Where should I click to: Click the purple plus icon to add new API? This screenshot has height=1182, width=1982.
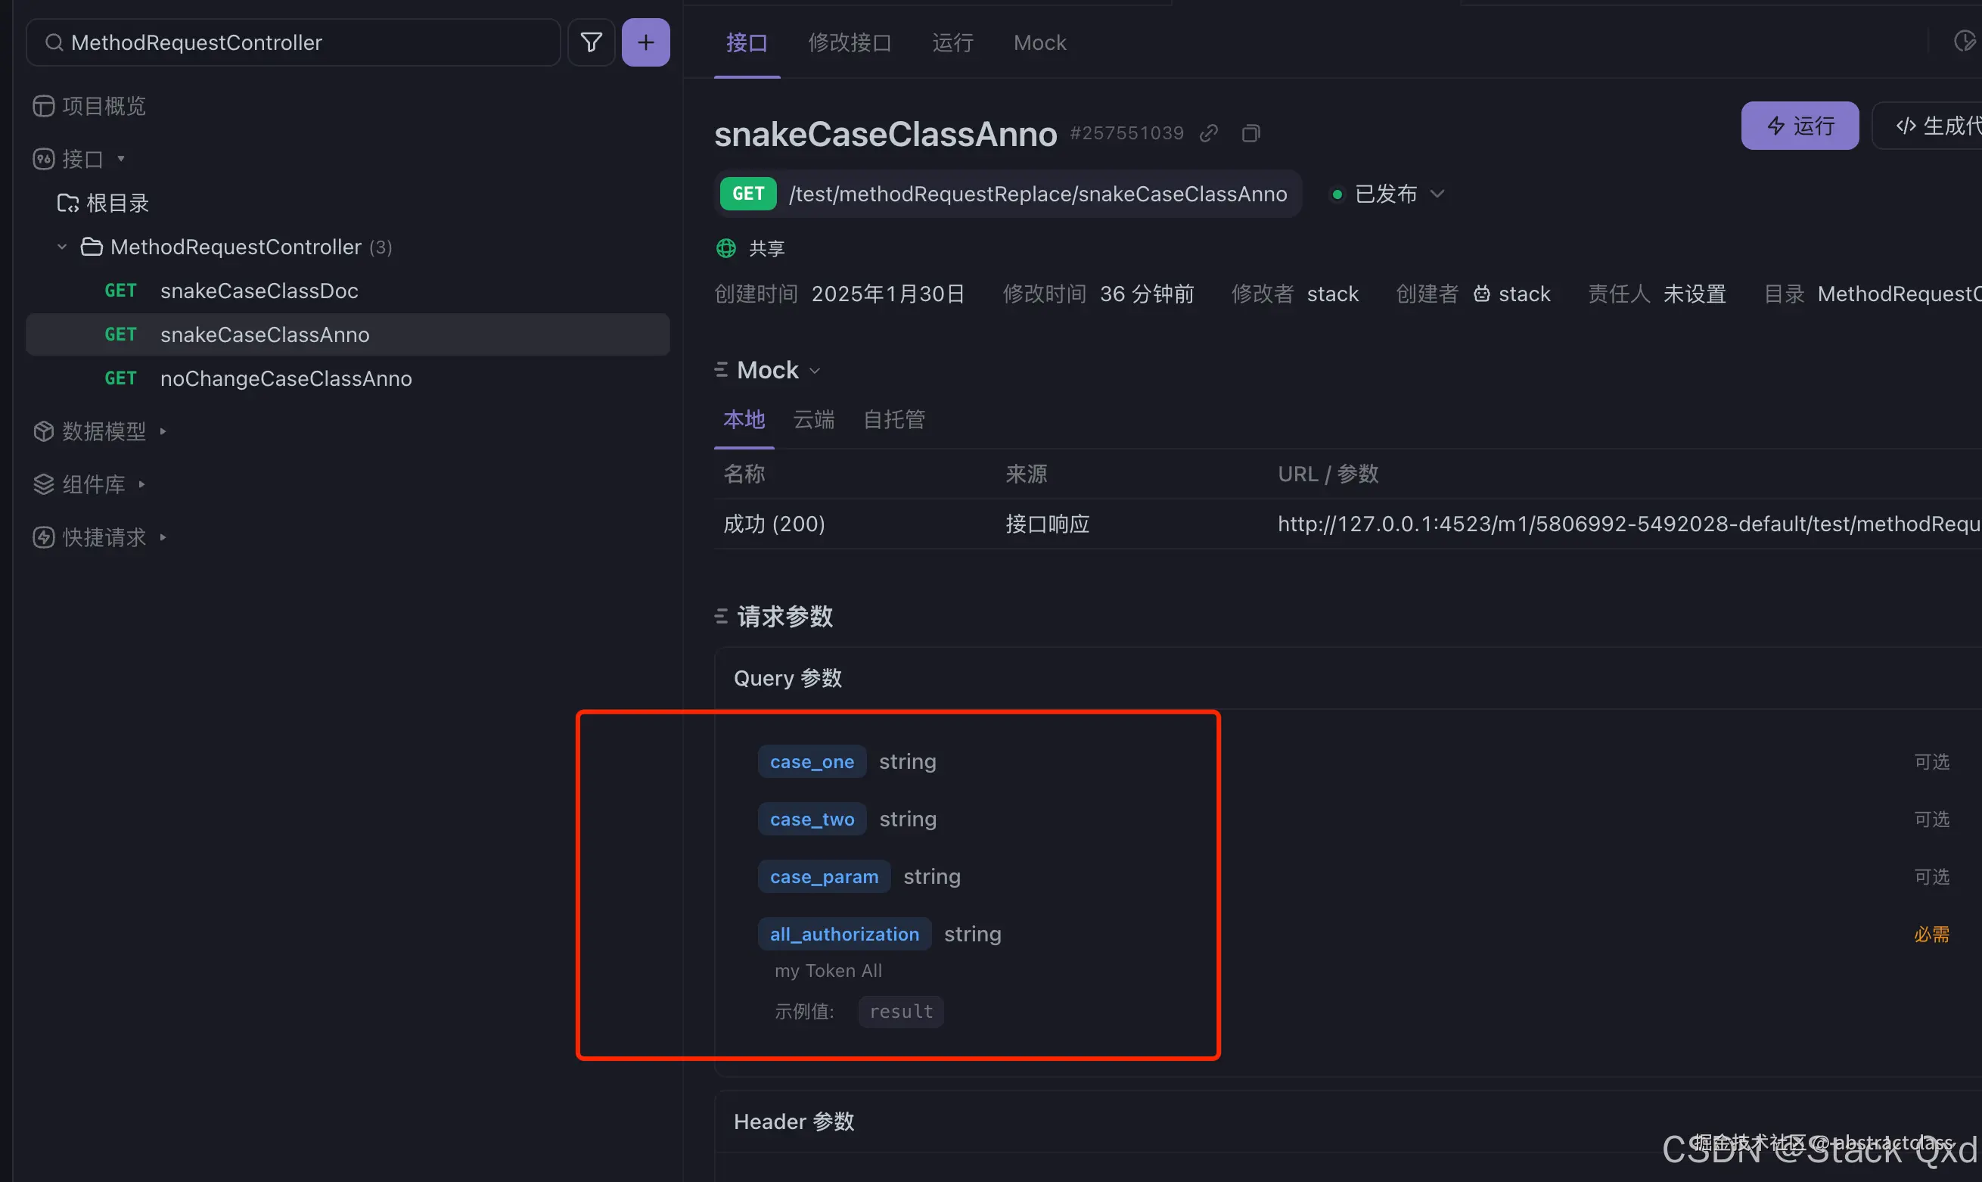coord(645,42)
